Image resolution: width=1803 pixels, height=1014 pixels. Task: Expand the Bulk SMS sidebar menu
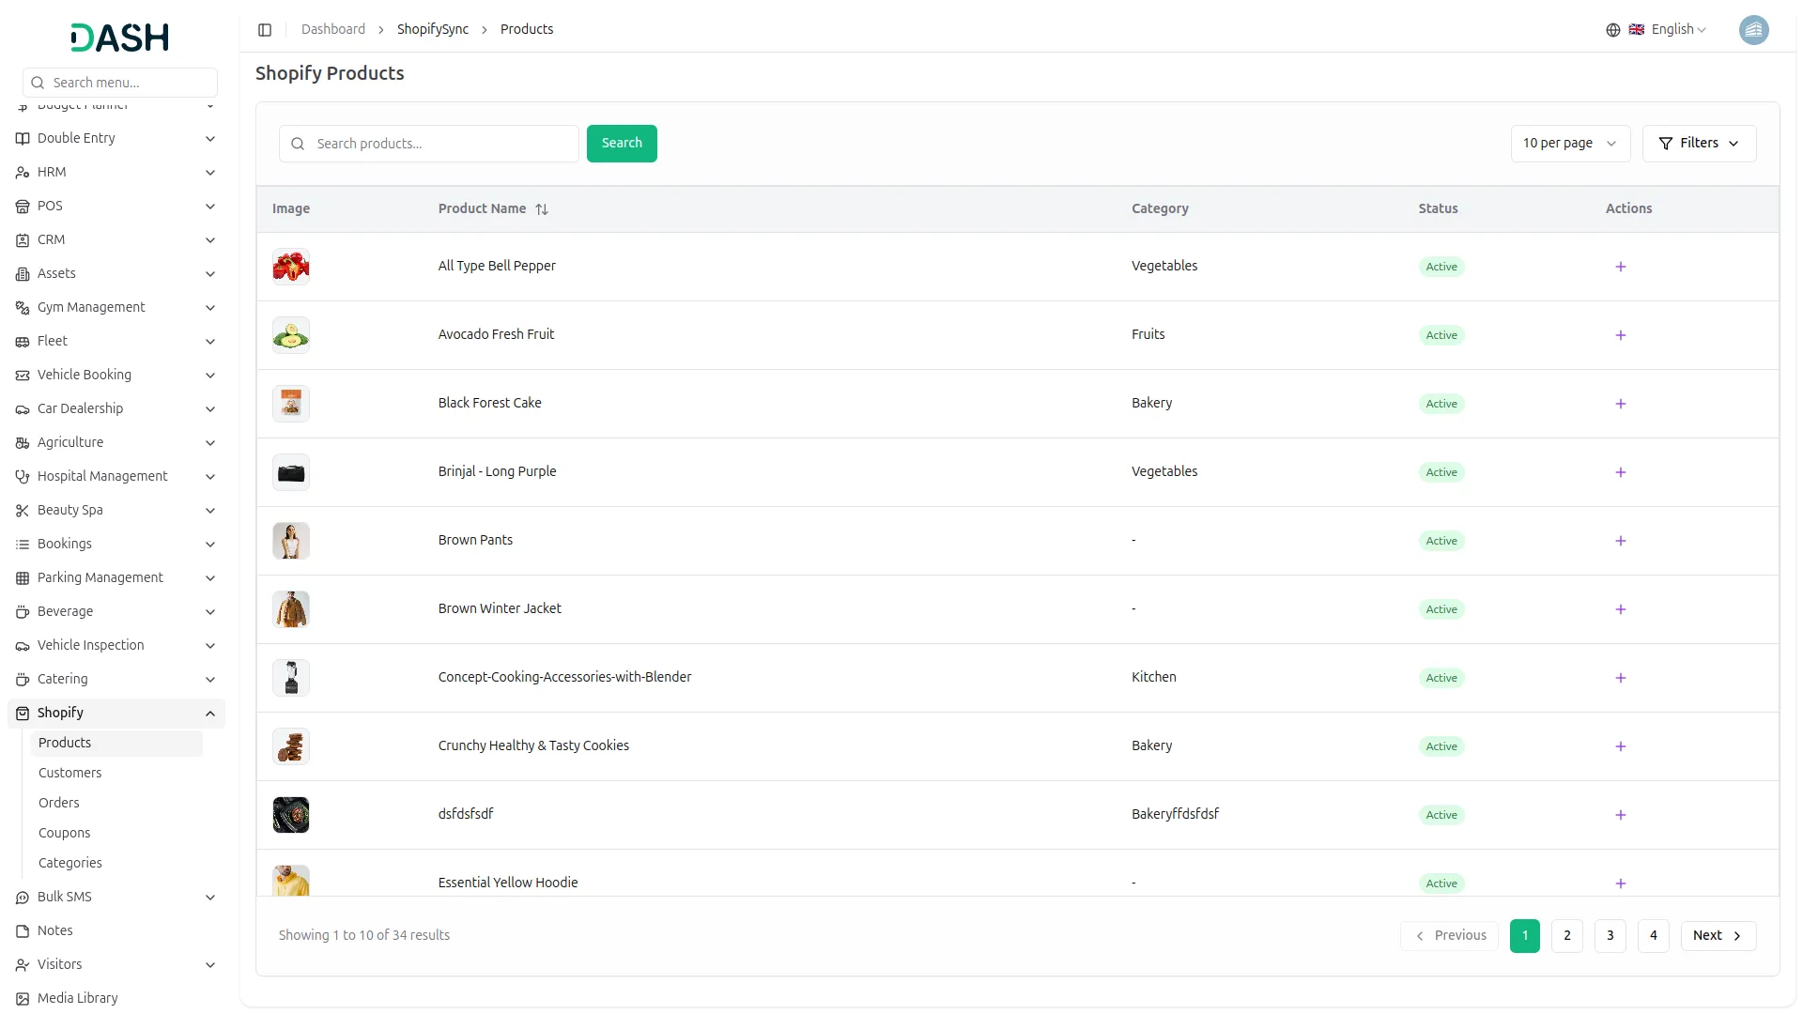coord(116,898)
